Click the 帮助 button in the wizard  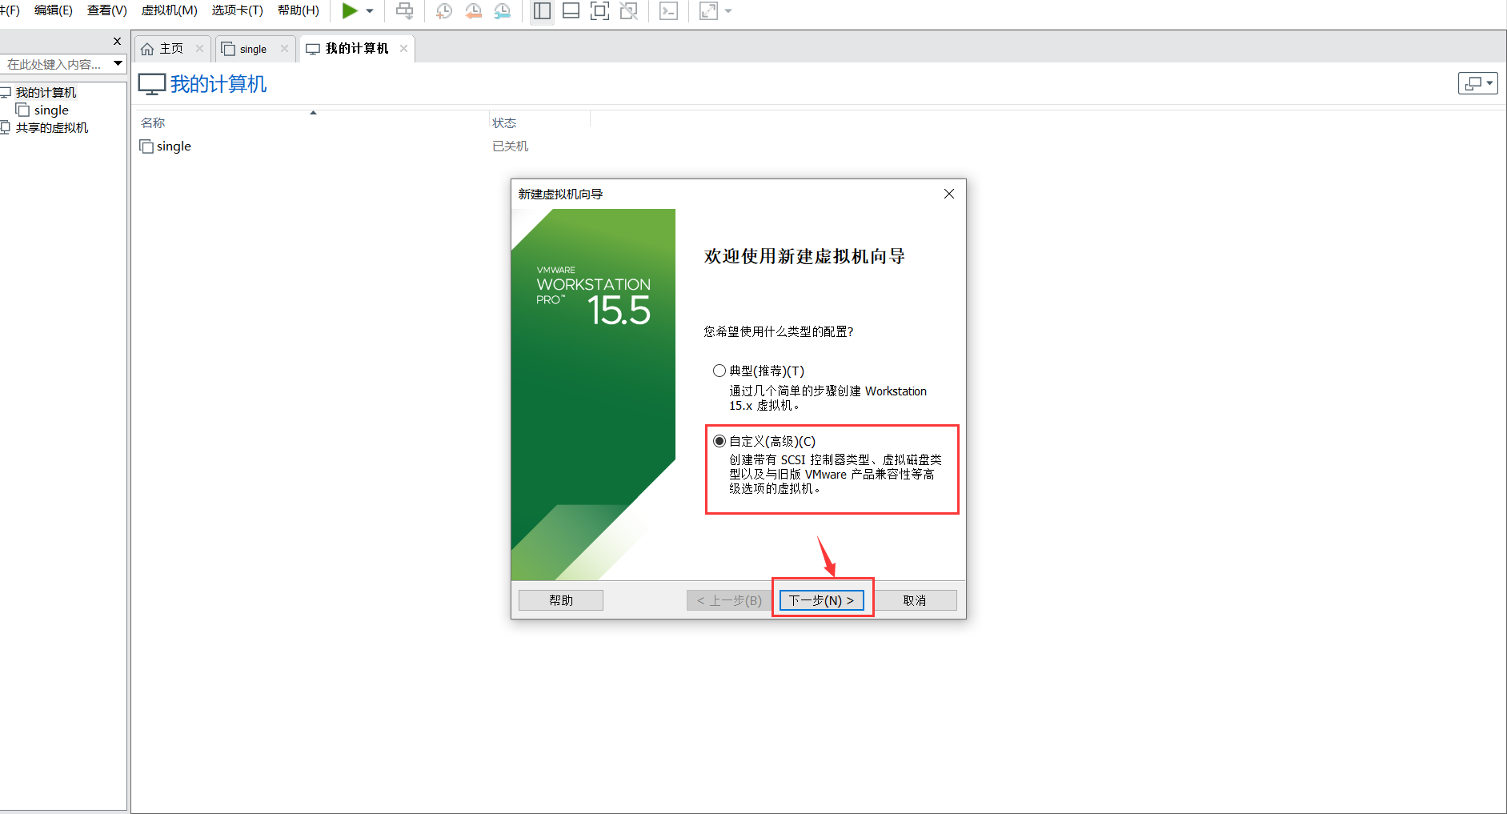click(x=560, y=599)
